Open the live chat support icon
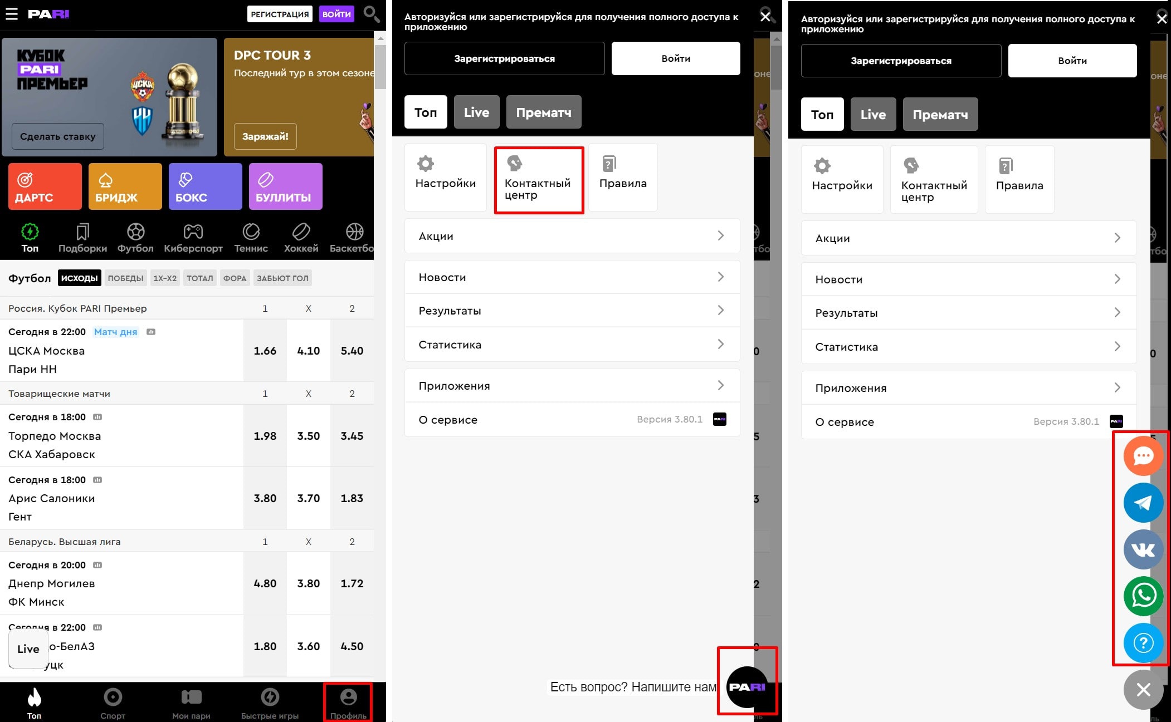The height and width of the screenshot is (722, 1171). [1141, 455]
